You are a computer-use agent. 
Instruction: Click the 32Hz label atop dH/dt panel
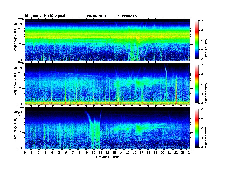click(21, 19)
